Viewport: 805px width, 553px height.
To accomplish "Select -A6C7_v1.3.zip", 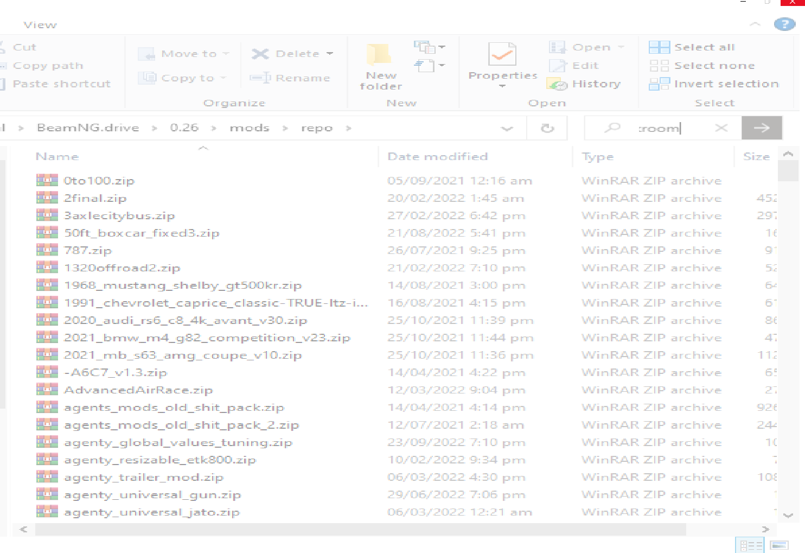I will [116, 373].
